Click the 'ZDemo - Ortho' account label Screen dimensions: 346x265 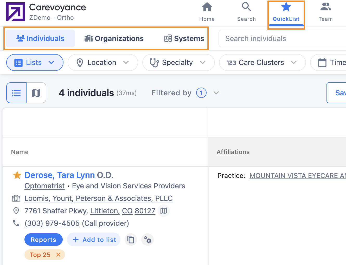[x=52, y=18]
